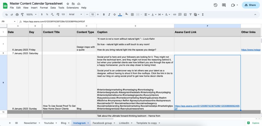This screenshot has height=126, width=262.
Task: Open the name box dropdown beside F9
Action: 15,21
